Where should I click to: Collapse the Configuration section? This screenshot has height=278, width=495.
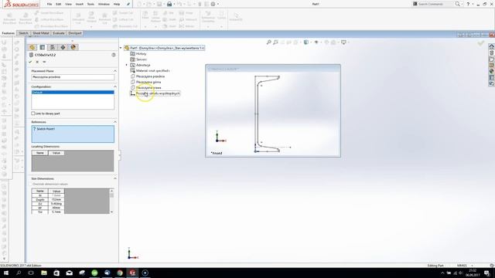point(115,86)
